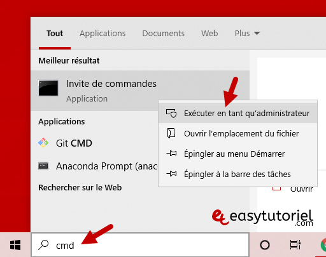This screenshot has height=257, width=326.
Task: Click the file location icon in context menu
Action: click(x=171, y=133)
